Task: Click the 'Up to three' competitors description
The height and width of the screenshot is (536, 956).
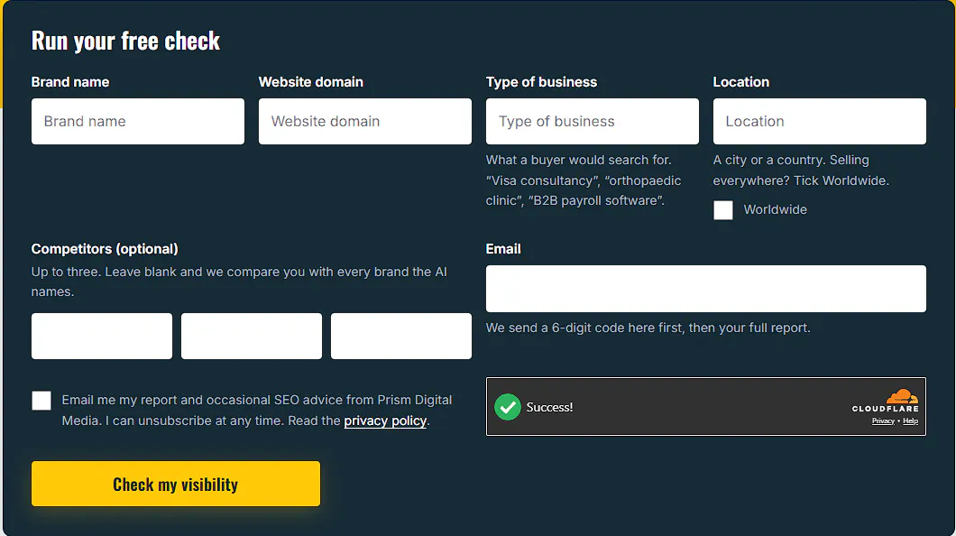Action: (x=239, y=282)
